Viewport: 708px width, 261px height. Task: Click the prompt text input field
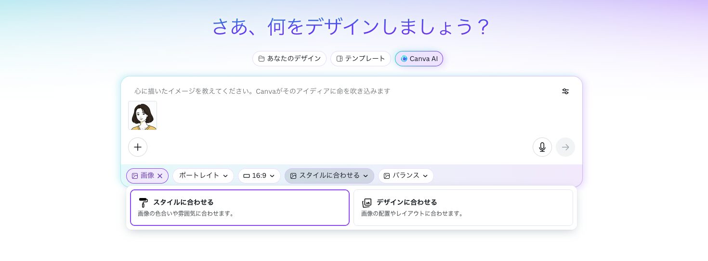click(344, 91)
